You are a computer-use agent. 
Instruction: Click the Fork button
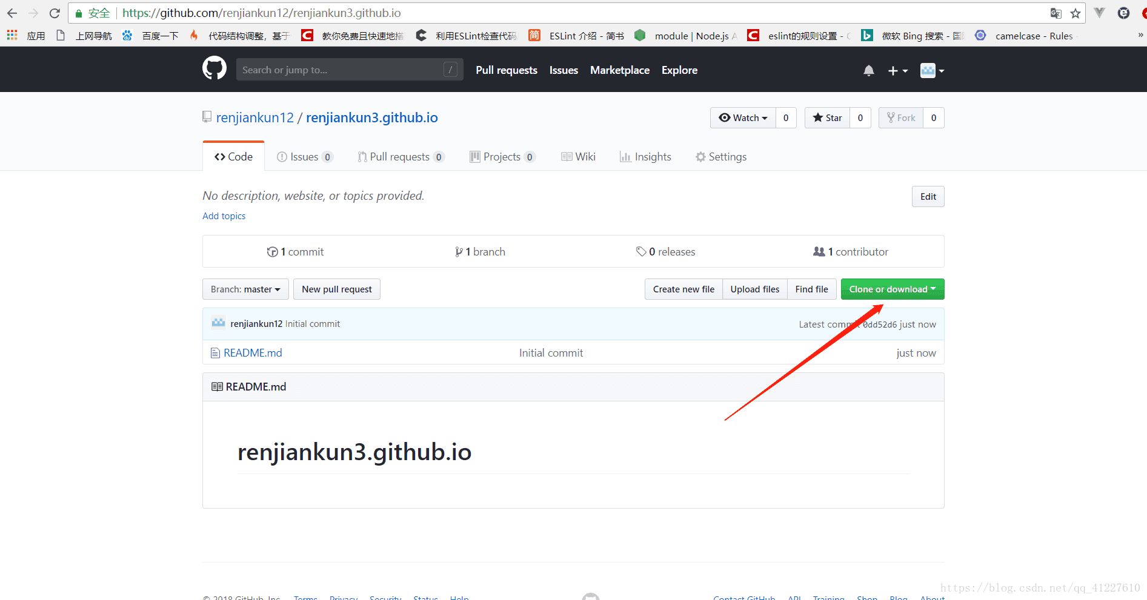pos(901,118)
